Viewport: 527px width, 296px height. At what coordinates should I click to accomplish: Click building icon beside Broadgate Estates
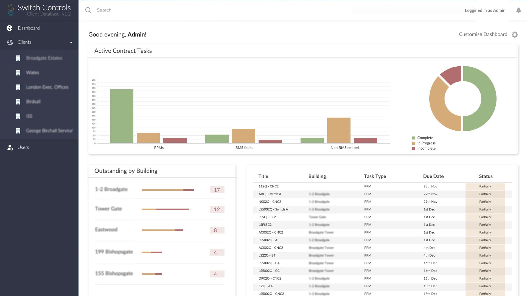(x=18, y=58)
